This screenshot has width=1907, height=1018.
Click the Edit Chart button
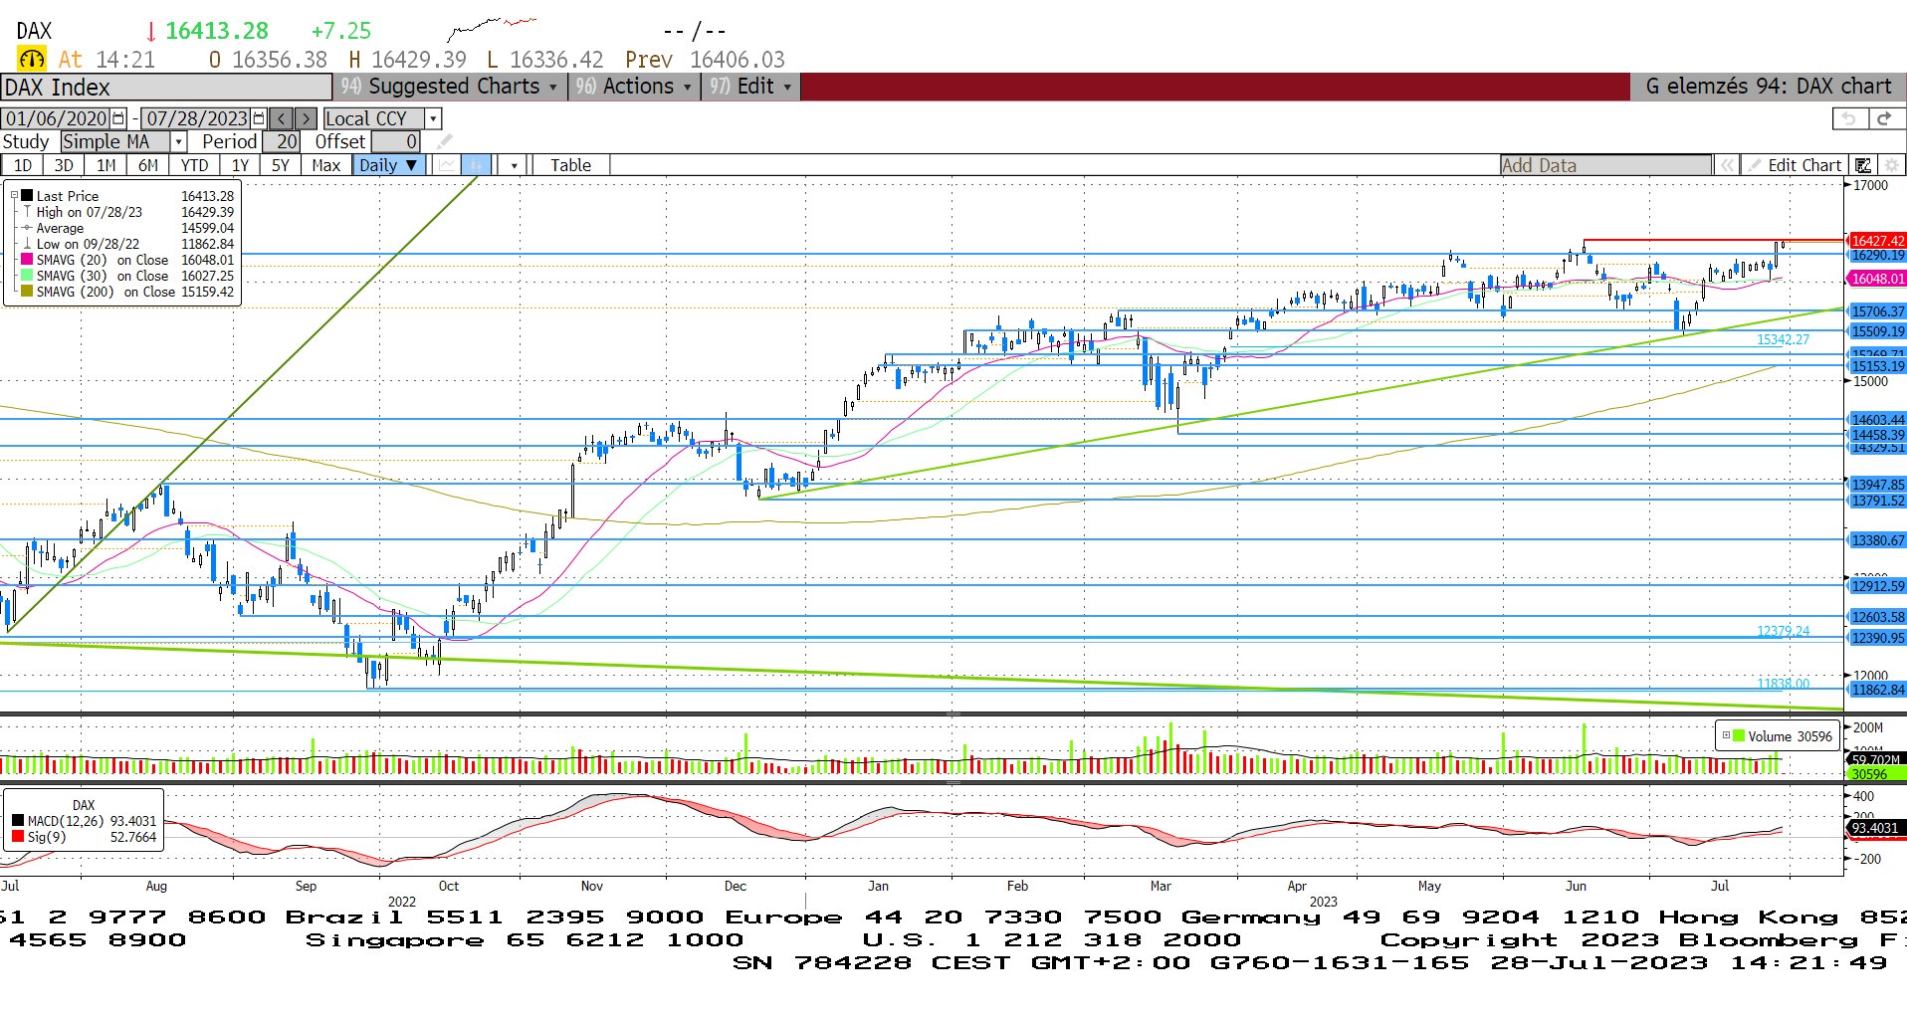(1796, 165)
